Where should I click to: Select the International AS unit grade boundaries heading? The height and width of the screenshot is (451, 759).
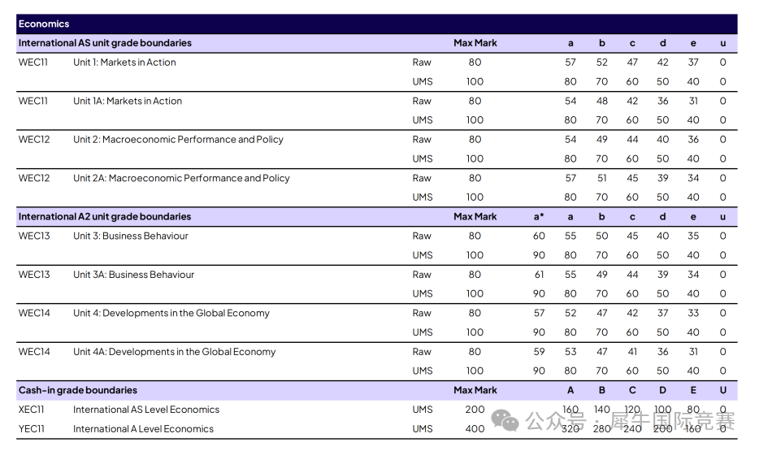point(105,43)
